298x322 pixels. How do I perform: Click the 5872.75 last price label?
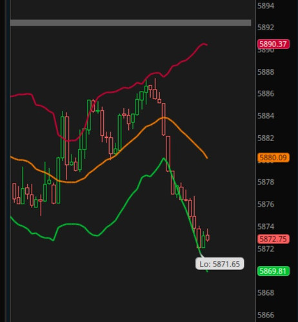(273, 239)
